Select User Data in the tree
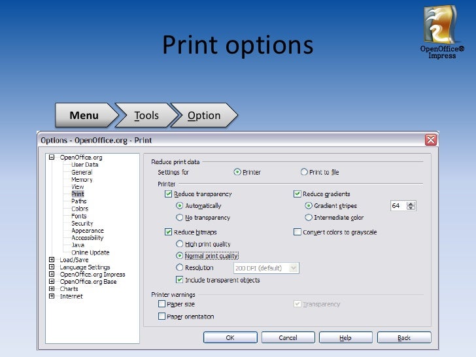The width and height of the screenshot is (476, 357). coord(85,165)
